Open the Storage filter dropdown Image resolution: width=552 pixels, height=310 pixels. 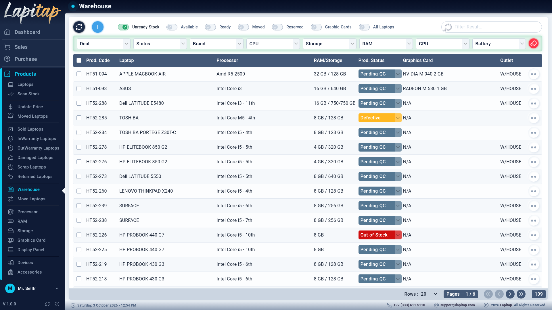(x=329, y=44)
